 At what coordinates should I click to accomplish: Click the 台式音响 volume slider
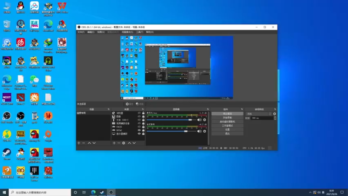point(171,132)
